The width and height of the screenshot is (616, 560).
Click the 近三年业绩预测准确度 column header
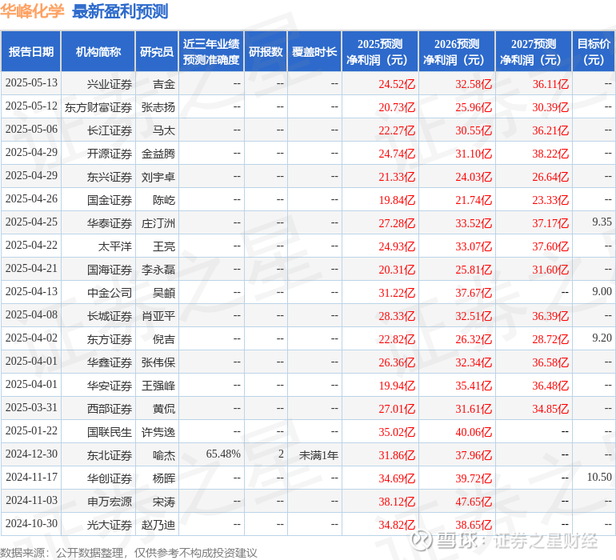(x=211, y=51)
